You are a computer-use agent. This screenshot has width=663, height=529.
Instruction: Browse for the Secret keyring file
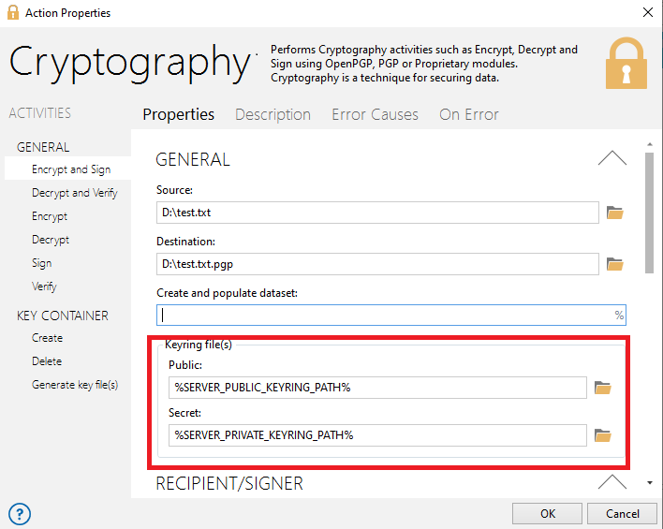pos(603,435)
